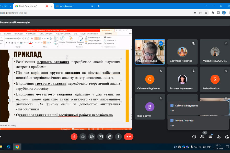Open the ВИД ribbon tab
The image size is (230, 153).
pyautogui.click(x=76, y=34)
